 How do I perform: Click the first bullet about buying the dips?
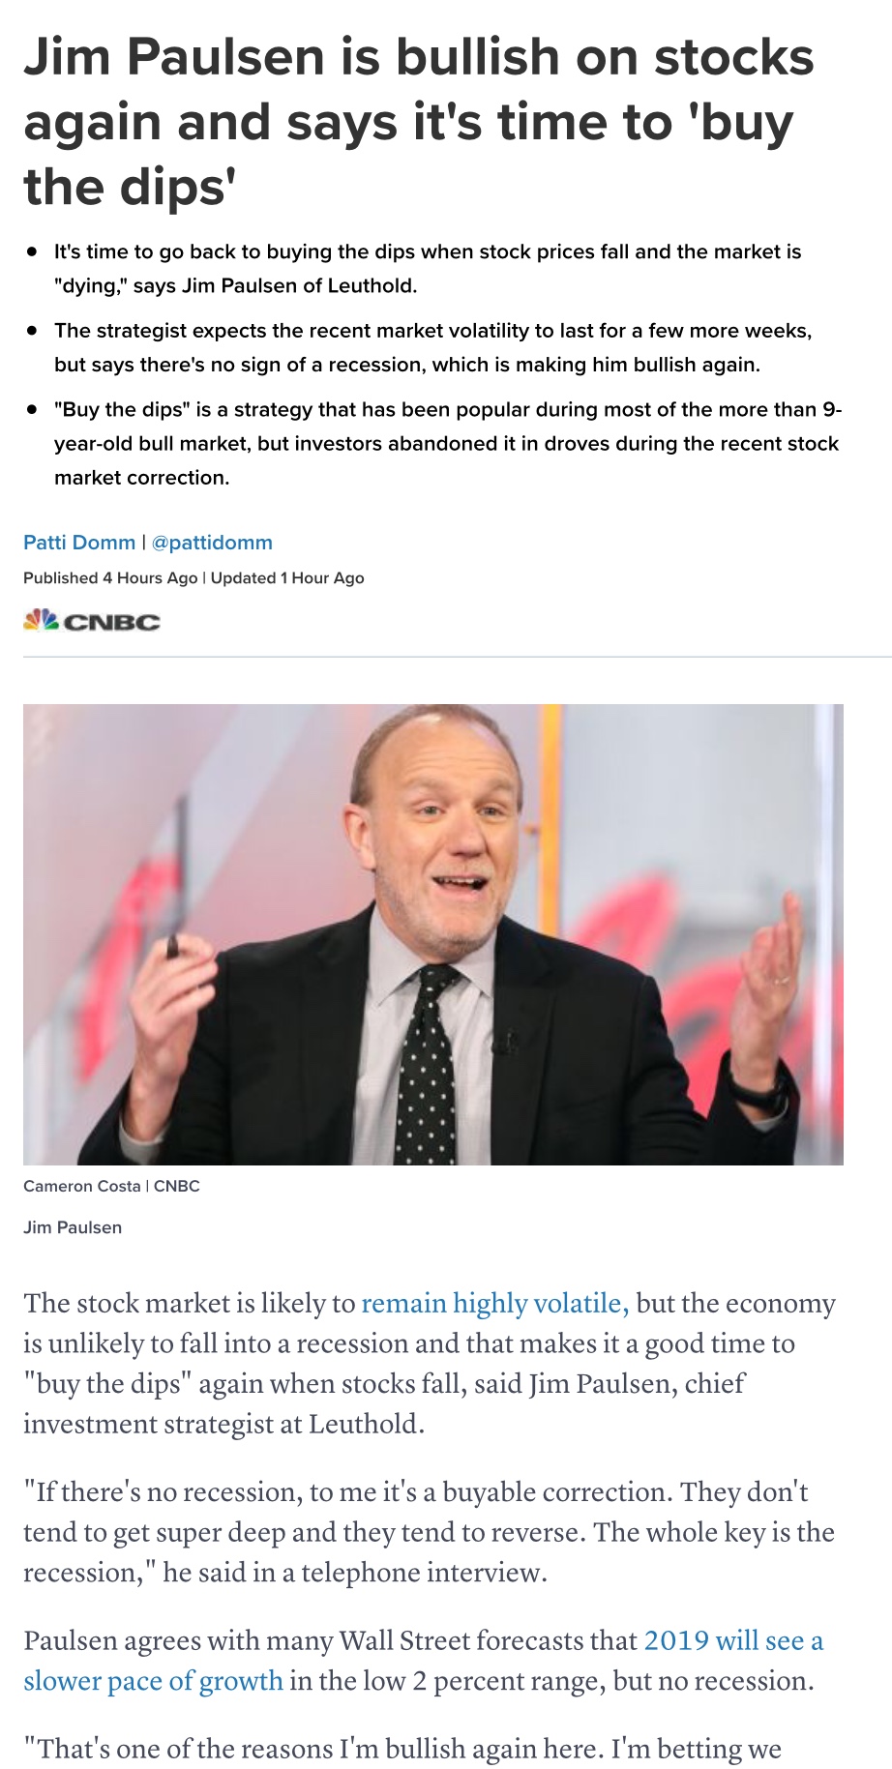(427, 269)
